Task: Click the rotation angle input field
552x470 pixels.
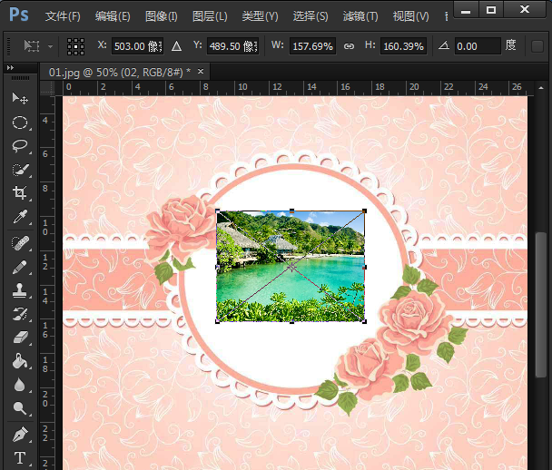Action: (x=477, y=45)
